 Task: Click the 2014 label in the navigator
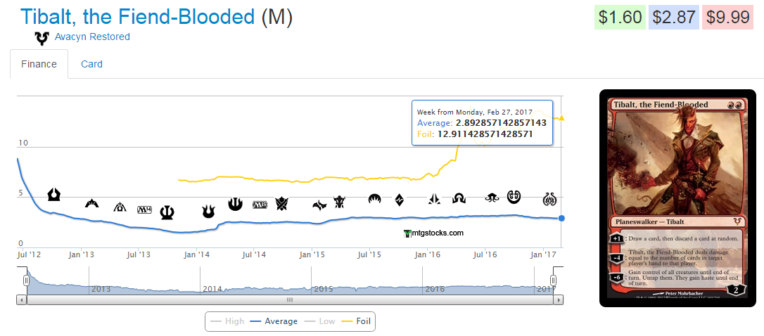pos(212,289)
